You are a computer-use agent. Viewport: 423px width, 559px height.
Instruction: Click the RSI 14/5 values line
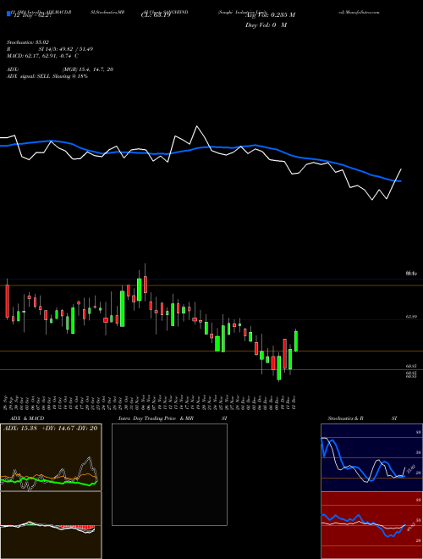[50, 49]
